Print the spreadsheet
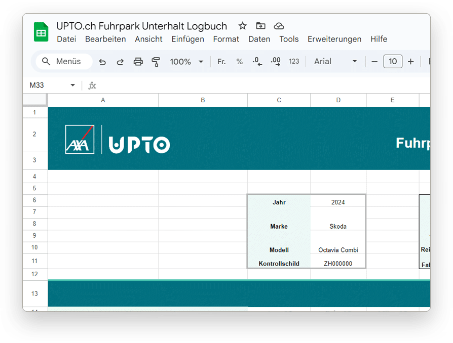The height and width of the screenshot is (343, 453). click(x=138, y=61)
